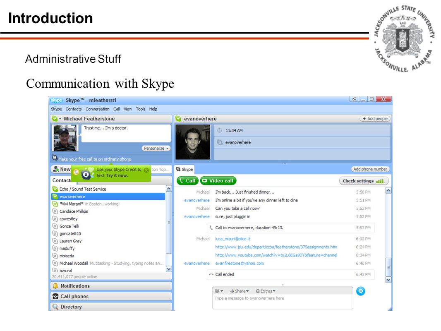Click the Add people button
441x331 pixels.
tap(375, 119)
